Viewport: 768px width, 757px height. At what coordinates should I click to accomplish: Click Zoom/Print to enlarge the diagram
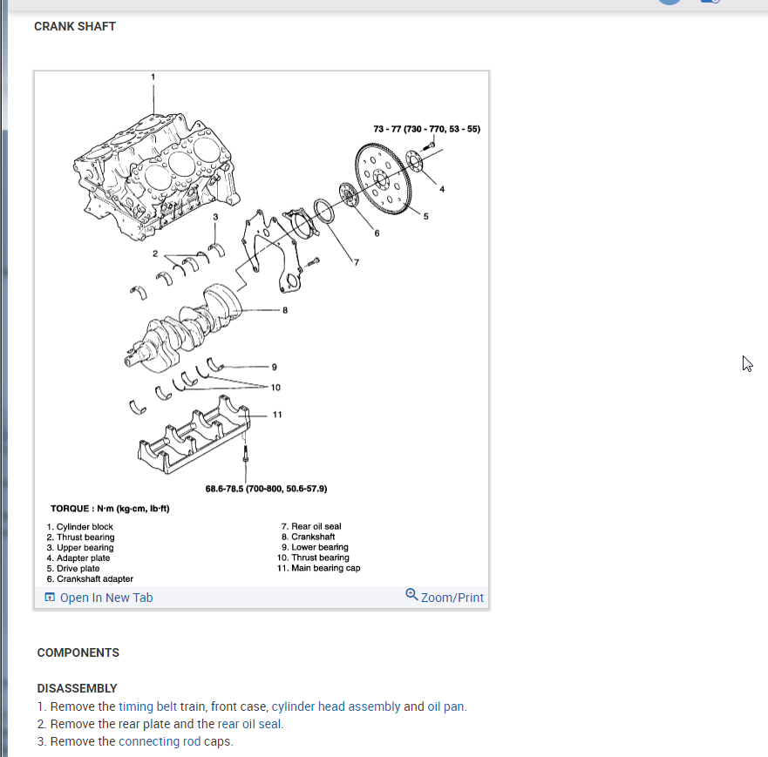pos(452,598)
